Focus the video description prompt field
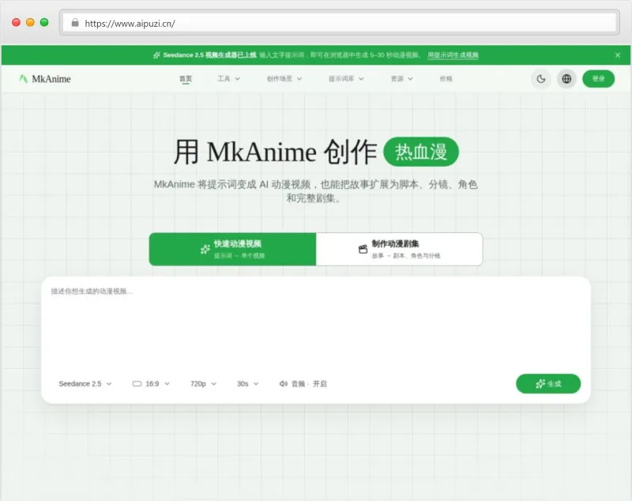 (316, 325)
